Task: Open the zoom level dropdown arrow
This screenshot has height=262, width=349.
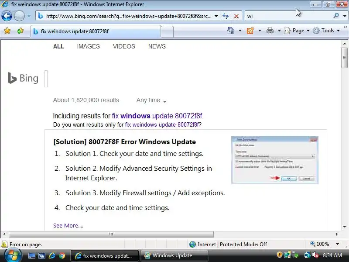Action: pos(337,244)
